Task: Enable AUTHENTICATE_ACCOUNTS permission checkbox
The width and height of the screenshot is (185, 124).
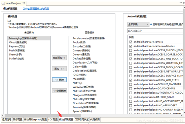Action: click(x=131, y=93)
